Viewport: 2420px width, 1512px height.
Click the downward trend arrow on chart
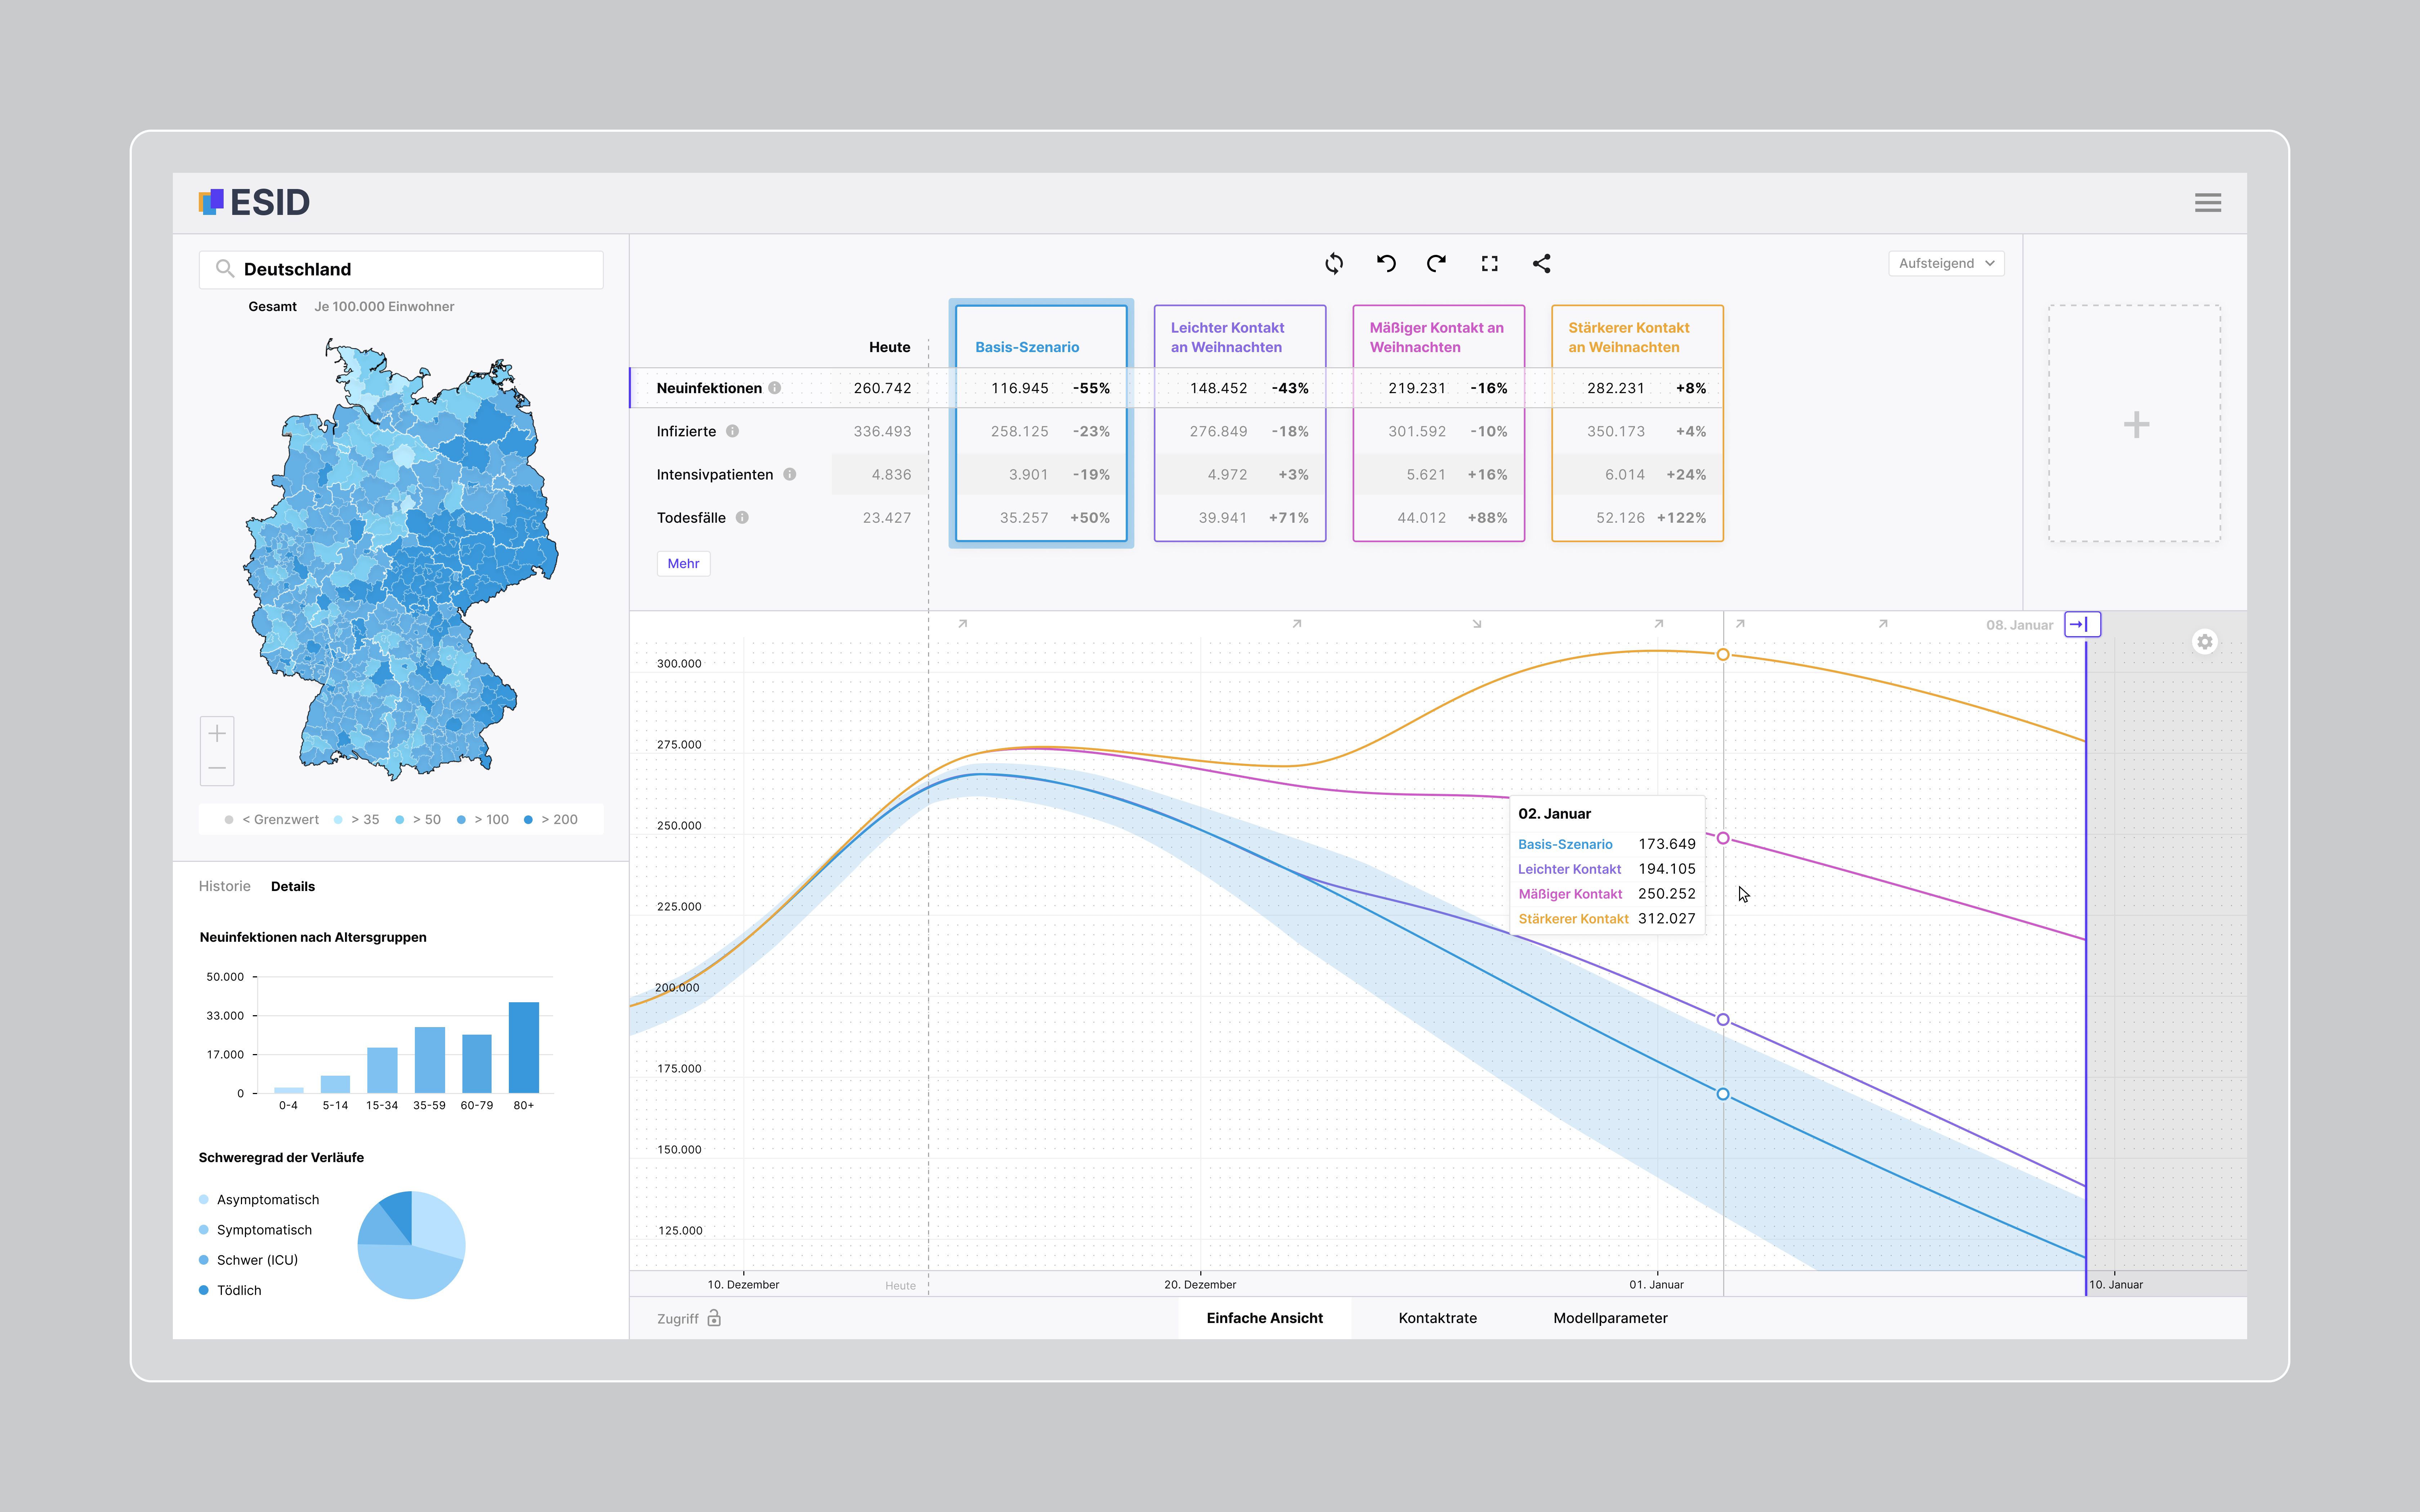[x=1476, y=624]
